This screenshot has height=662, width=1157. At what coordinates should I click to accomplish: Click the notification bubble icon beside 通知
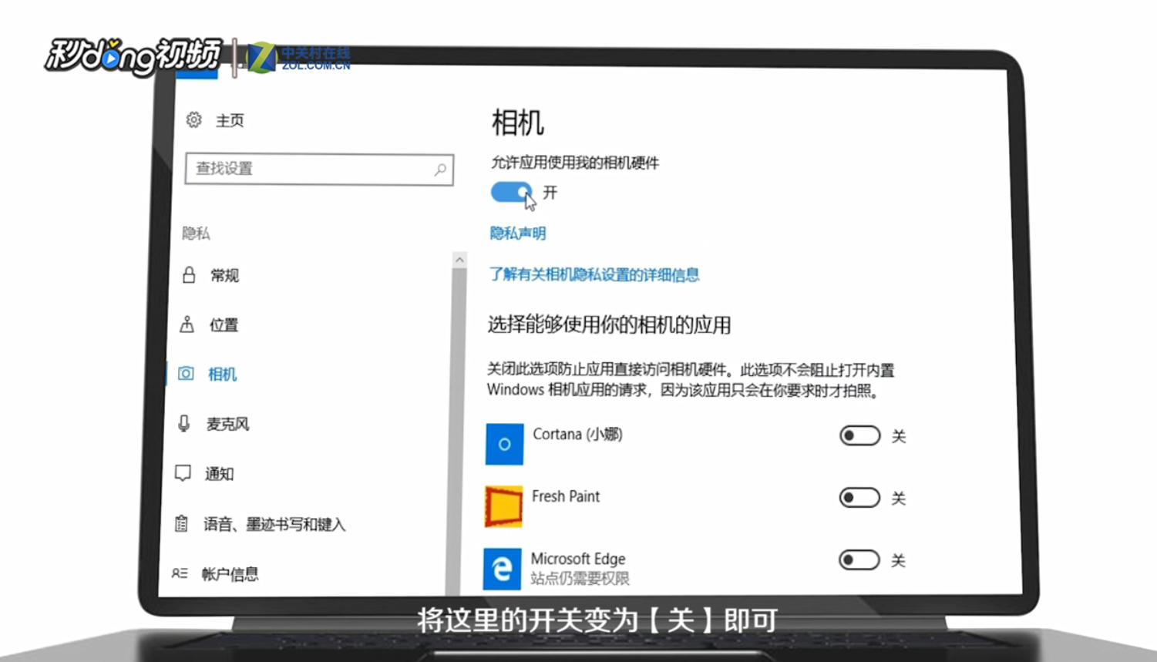click(183, 473)
